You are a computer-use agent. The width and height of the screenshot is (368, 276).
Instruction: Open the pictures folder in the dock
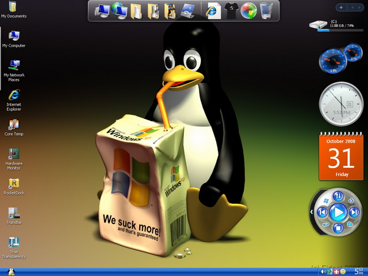[x=170, y=11]
